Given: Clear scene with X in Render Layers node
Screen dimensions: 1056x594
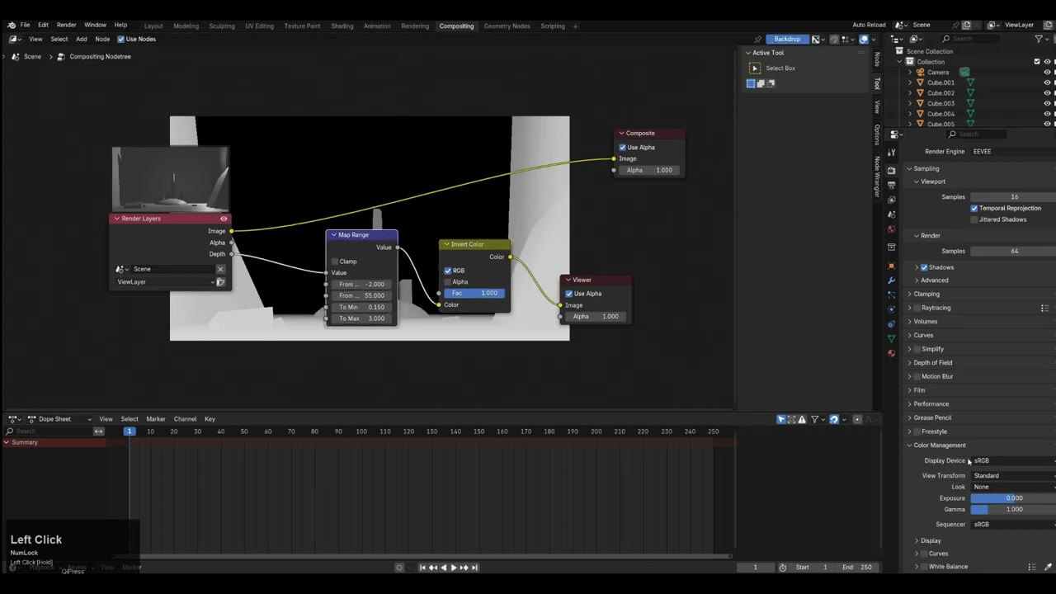Looking at the screenshot, I should (220, 269).
